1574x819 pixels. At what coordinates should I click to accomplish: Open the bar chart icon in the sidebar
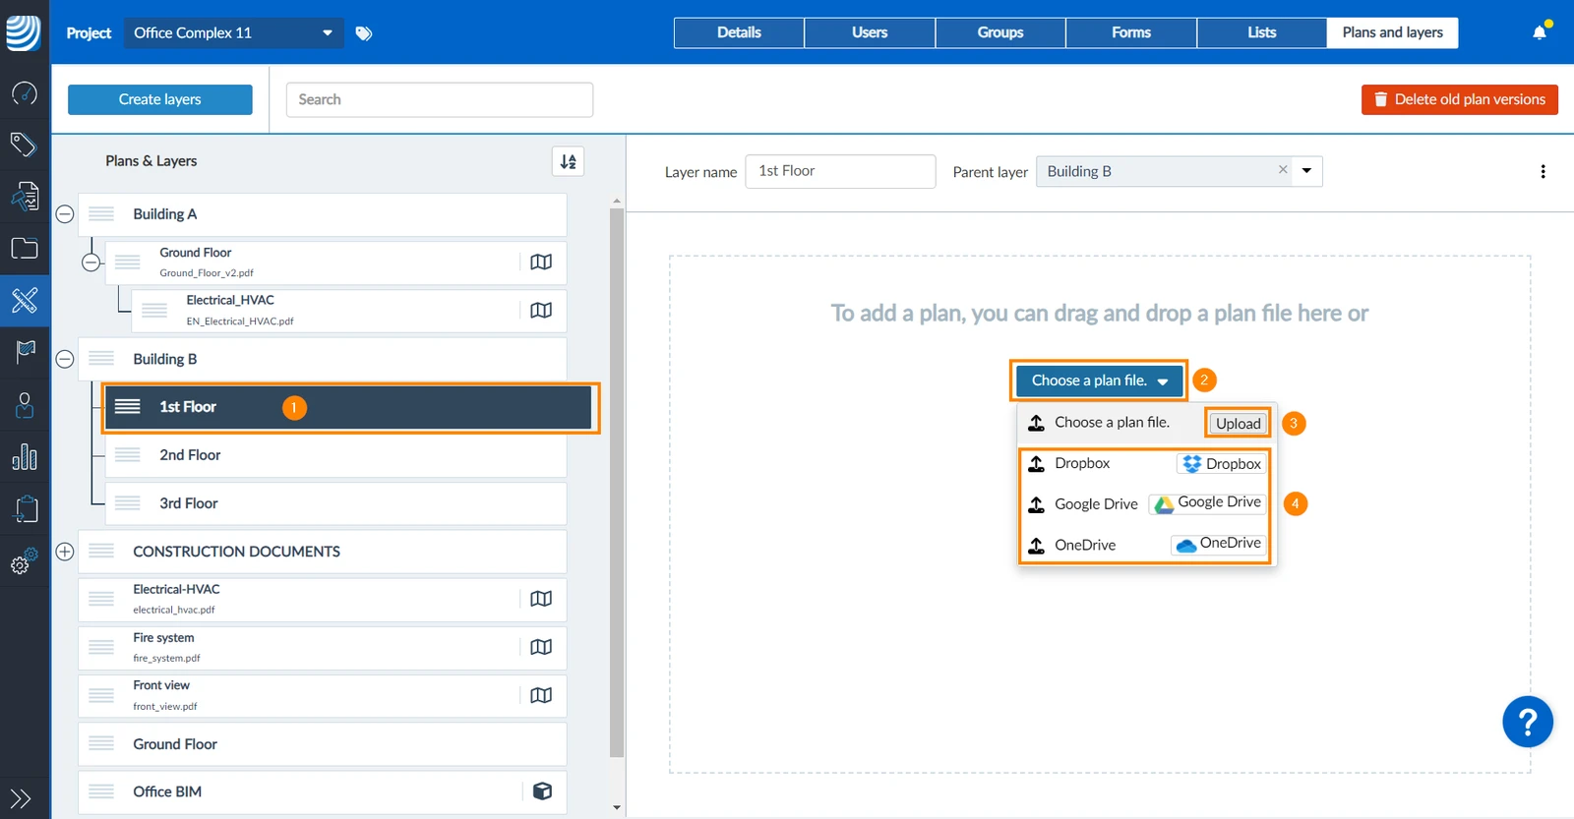[x=25, y=457]
